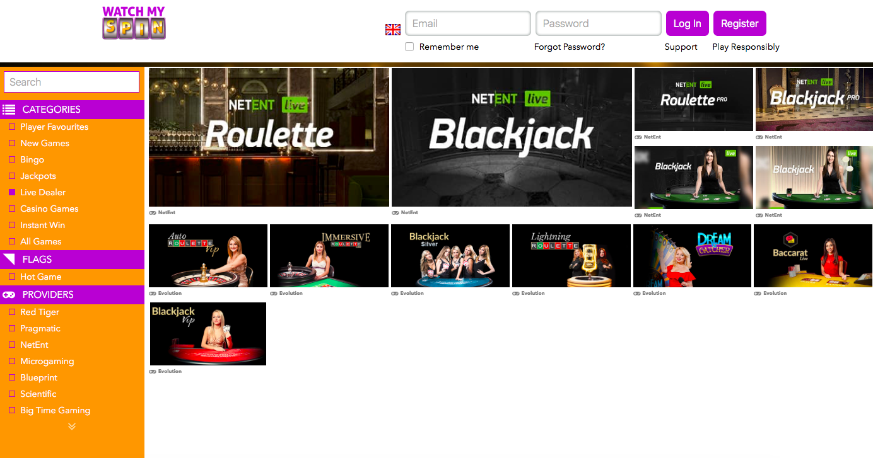Image resolution: width=873 pixels, height=458 pixels.
Task: Select New Games category checkbox
Action: (x=12, y=143)
